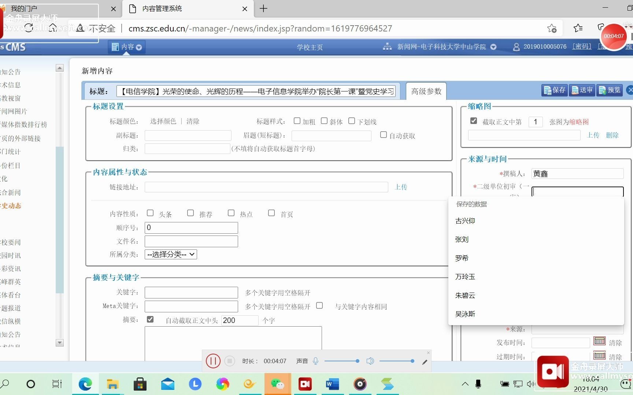Click the 副标题 input field
Viewport: 633px width, 395px height.
(188, 135)
